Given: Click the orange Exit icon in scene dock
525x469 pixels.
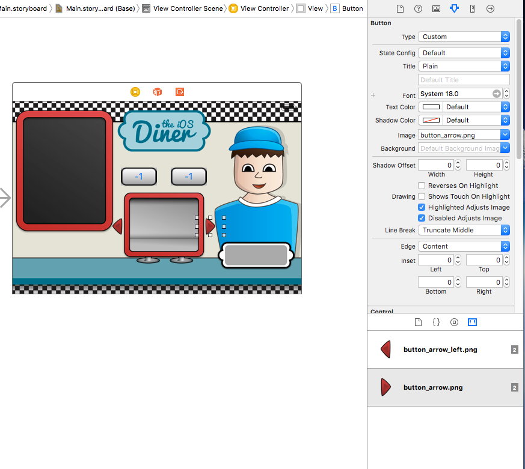Looking at the screenshot, I should [180, 92].
